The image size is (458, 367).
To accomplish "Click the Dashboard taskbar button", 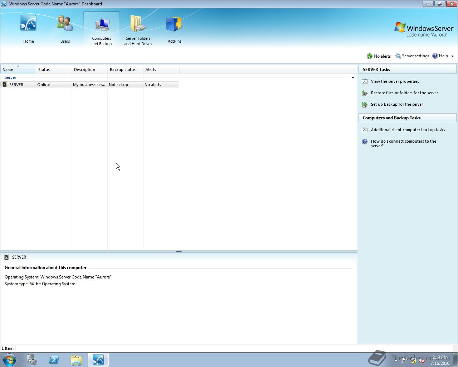I will [x=98, y=360].
